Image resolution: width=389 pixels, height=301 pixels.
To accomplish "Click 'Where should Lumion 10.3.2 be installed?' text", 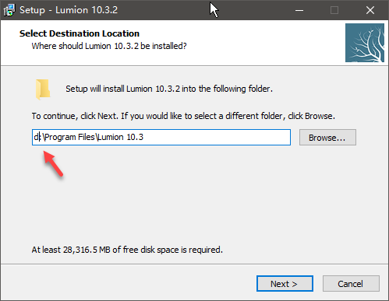I will (109, 46).
